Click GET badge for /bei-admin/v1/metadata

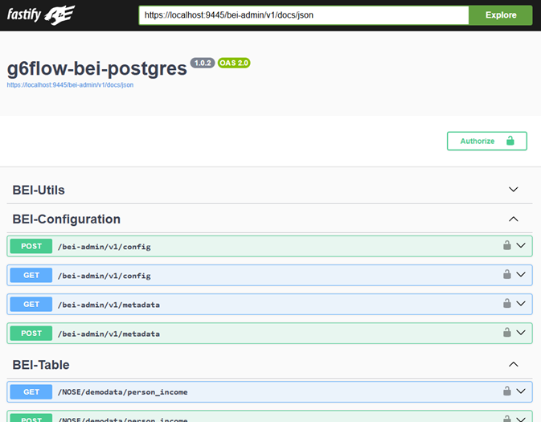point(31,304)
